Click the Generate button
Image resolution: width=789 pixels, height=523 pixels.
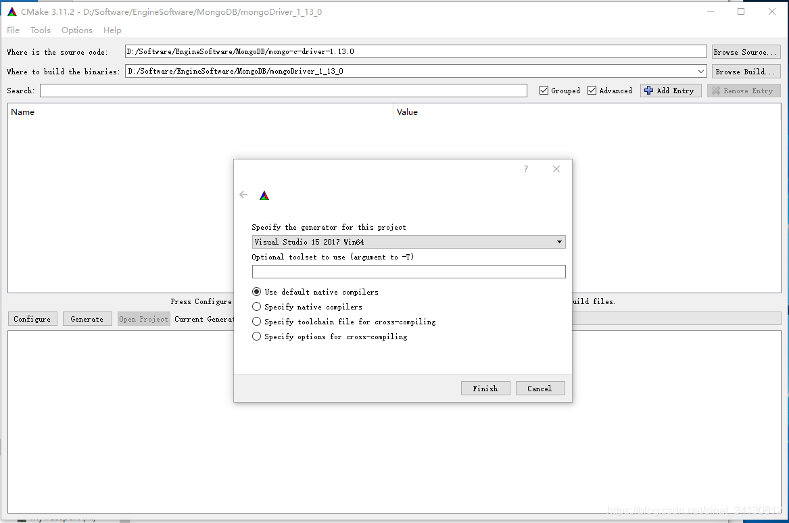tap(87, 319)
